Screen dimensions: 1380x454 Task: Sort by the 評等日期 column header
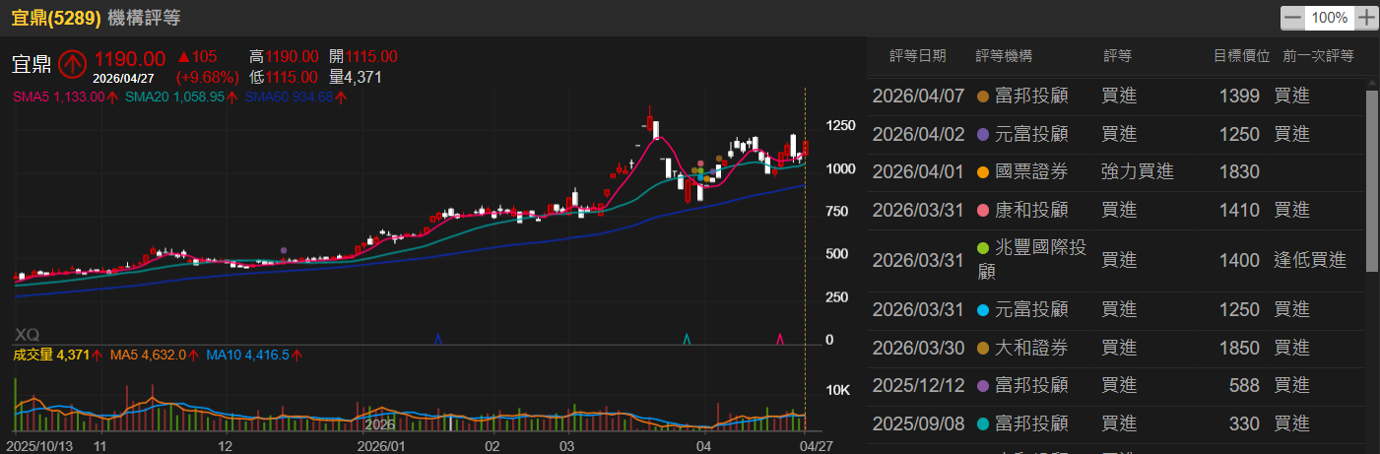[x=917, y=56]
